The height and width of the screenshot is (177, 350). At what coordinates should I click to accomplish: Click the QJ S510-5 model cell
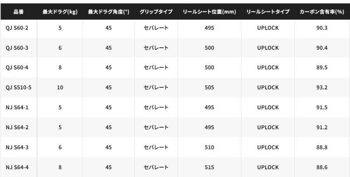[19, 87]
